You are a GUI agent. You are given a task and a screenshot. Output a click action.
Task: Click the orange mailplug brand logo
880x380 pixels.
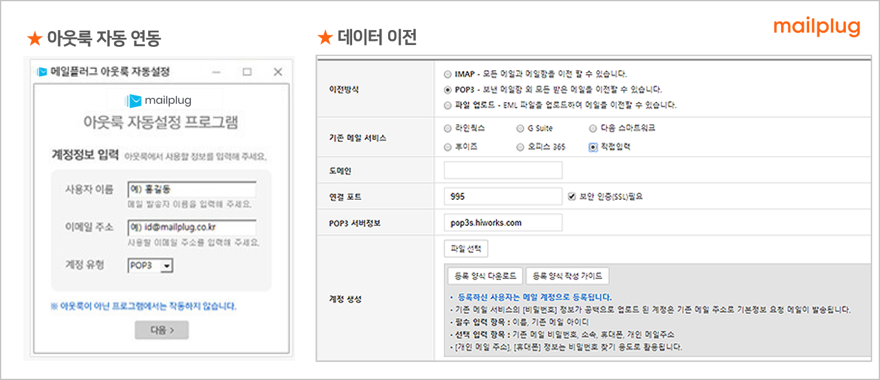(x=817, y=27)
